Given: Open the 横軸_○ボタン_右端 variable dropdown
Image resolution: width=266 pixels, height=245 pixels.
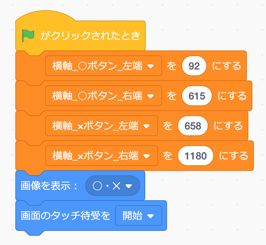Looking at the screenshot, I should 151,96.
